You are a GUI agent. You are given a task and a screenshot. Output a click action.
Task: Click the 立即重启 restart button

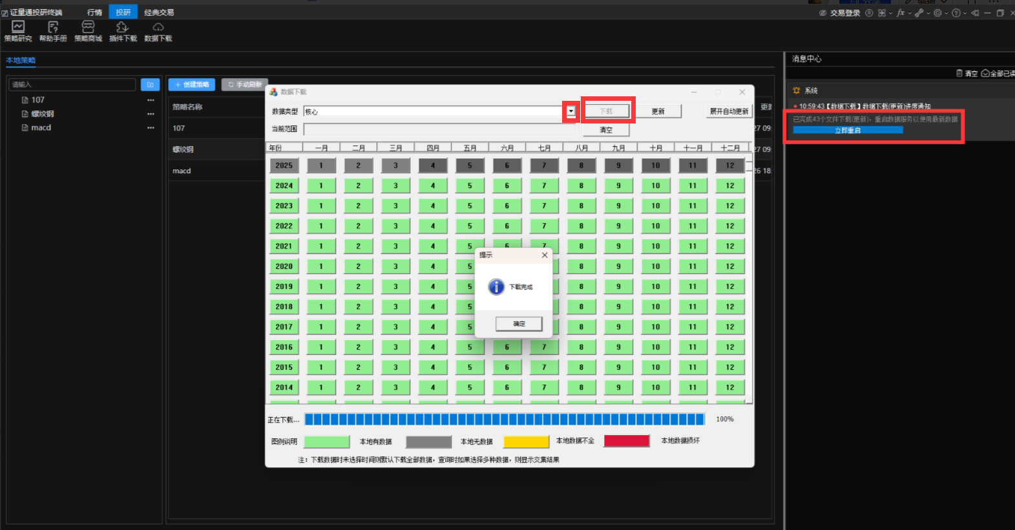point(848,131)
